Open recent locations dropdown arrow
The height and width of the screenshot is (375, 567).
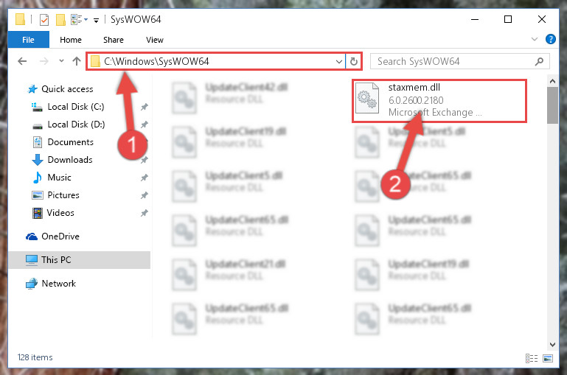tap(61, 60)
